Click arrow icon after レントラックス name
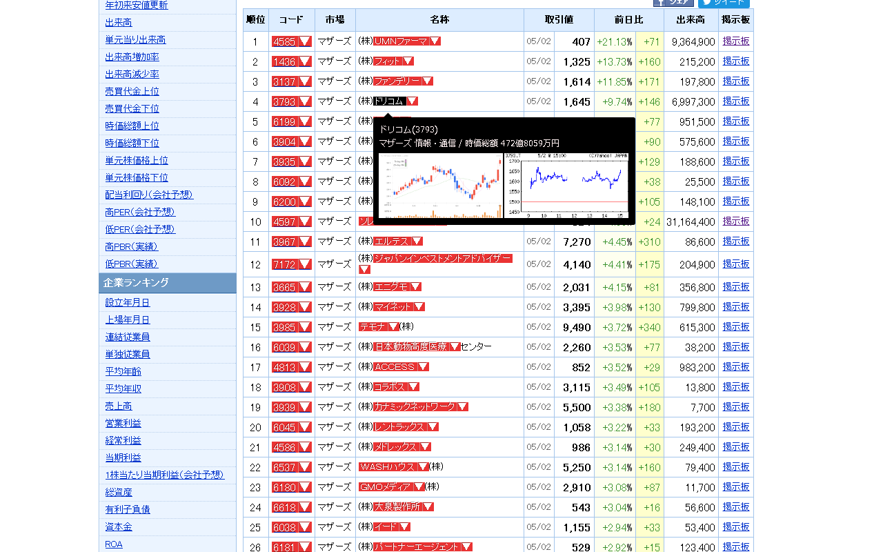883x552 pixels. tap(433, 427)
